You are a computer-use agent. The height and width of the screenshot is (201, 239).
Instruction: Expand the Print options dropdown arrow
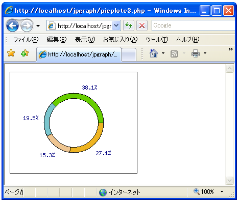tap(205, 53)
